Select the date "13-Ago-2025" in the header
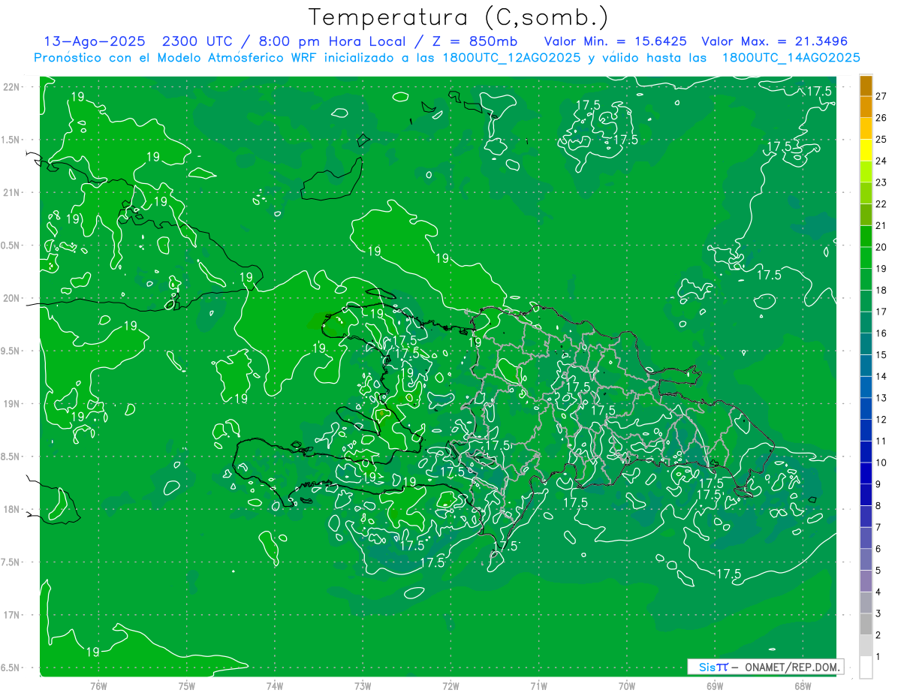The height and width of the screenshot is (696, 901). tap(94, 41)
